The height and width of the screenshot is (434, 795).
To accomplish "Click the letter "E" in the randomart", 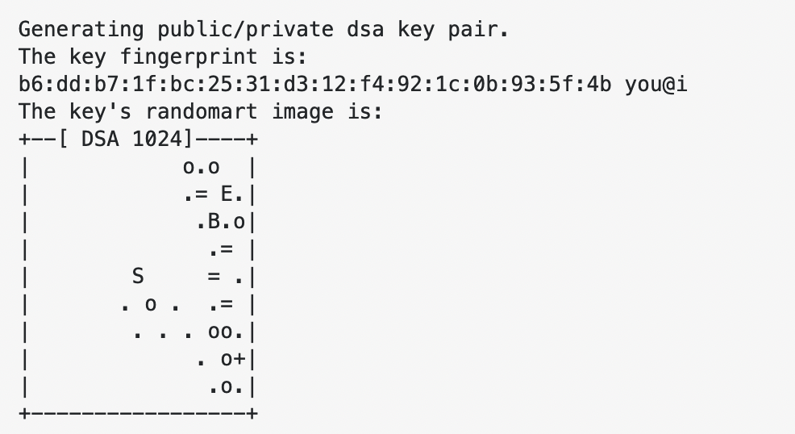I will coord(229,196).
